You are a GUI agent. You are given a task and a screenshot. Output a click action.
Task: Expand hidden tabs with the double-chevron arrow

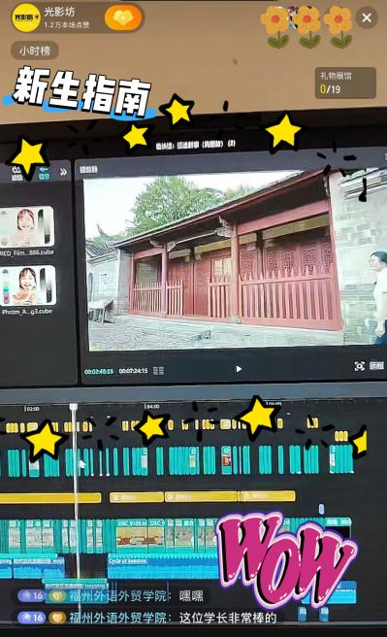(x=63, y=172)
